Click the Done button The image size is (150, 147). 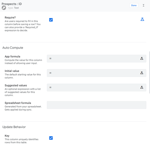(x=134, y=5)
